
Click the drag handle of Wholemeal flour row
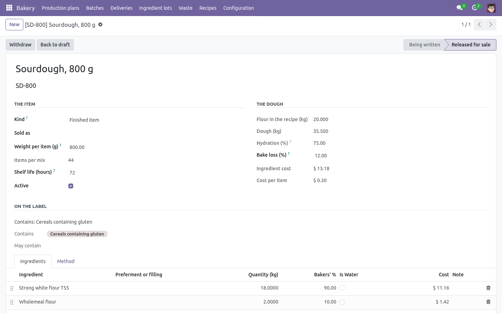pyautogui.click(x=12, y=302)
